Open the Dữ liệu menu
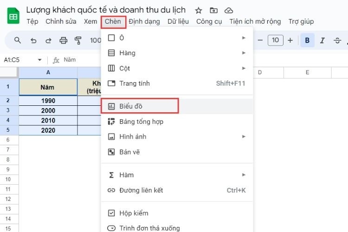Screen dimensions: 348x232 pyautogui.click(x=178, y=21)
